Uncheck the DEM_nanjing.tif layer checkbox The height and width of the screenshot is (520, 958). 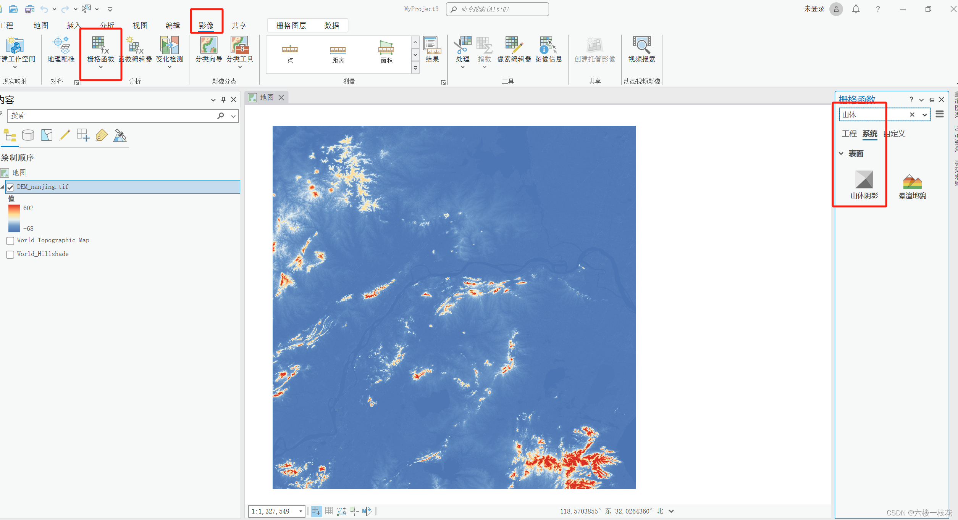coord(10,187)
